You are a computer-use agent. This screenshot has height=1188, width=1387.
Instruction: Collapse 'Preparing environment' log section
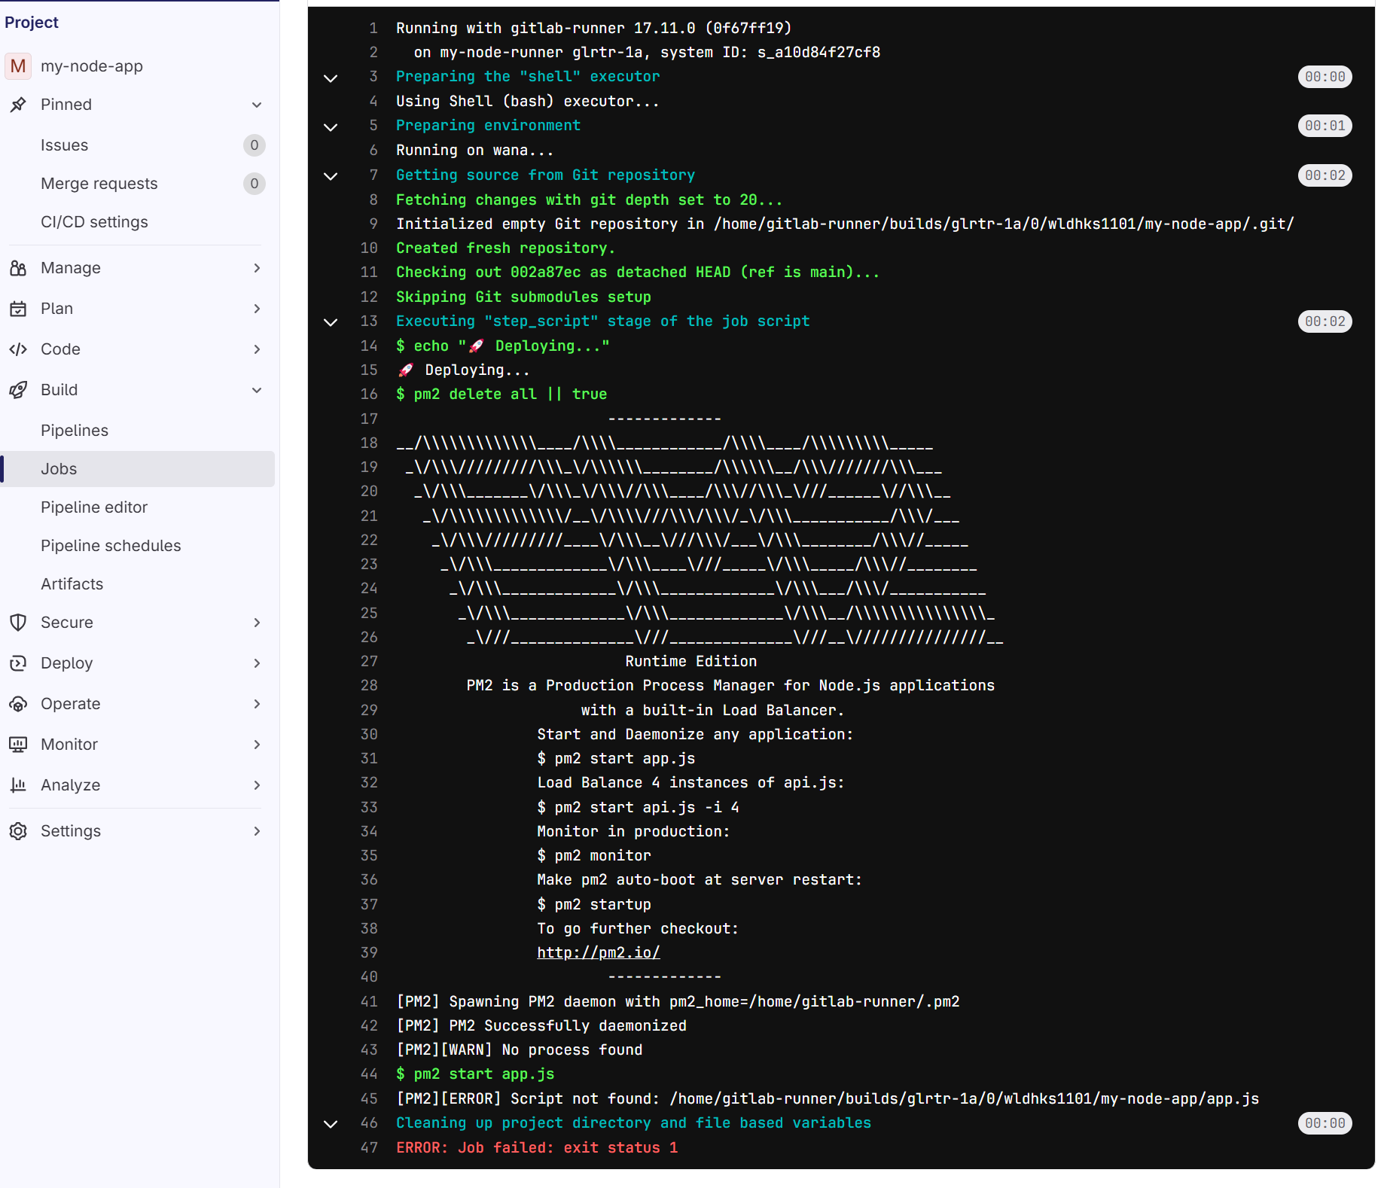[x=331, y=126]
